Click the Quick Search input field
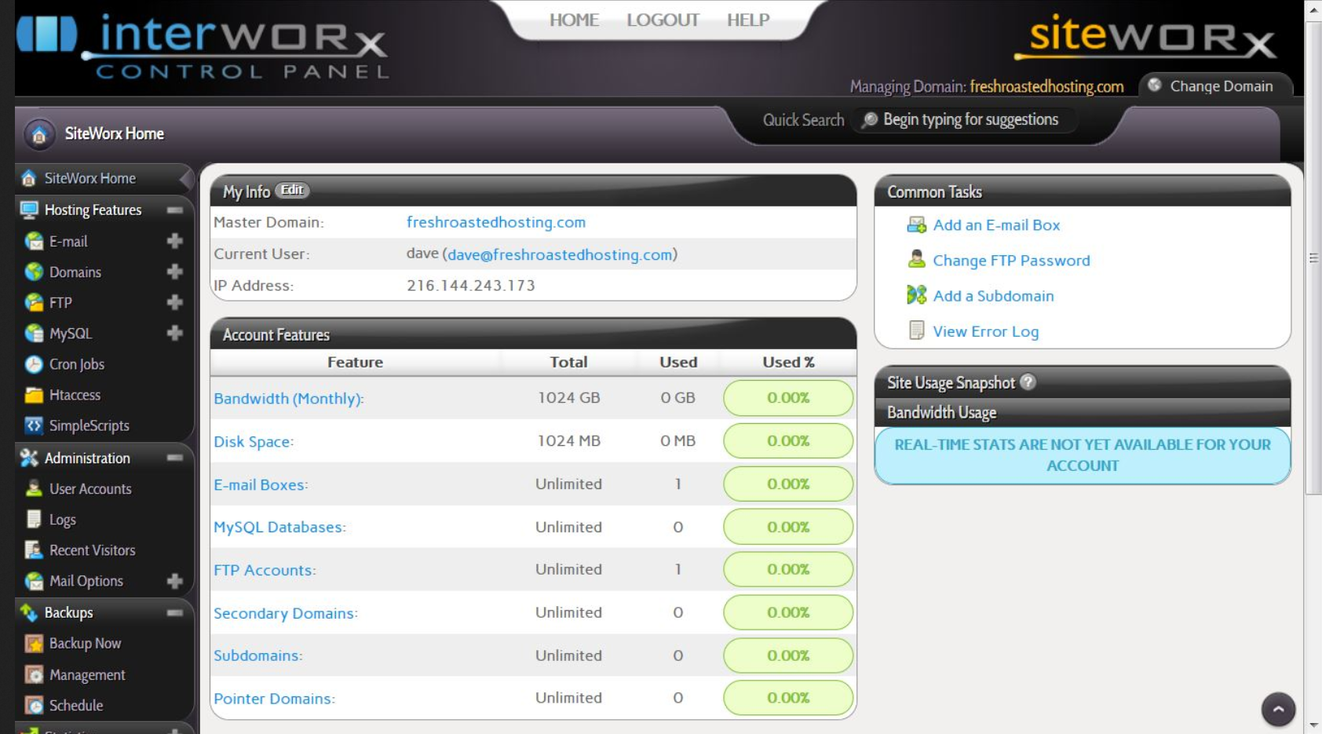 [970, 120]
